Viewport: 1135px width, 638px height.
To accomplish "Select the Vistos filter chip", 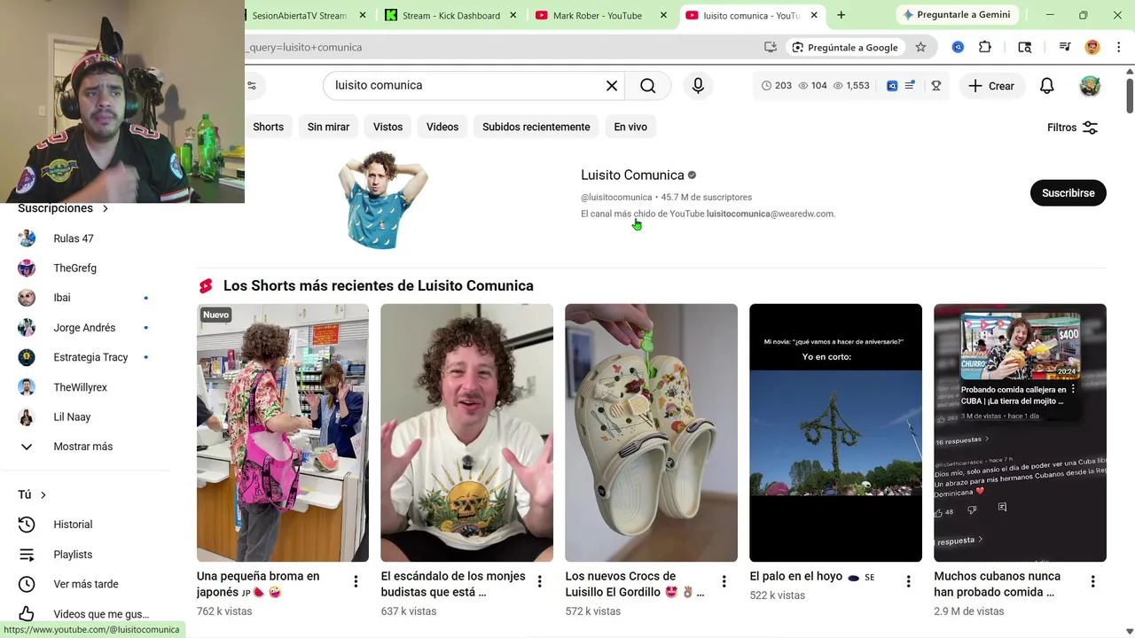I will 387,127.
